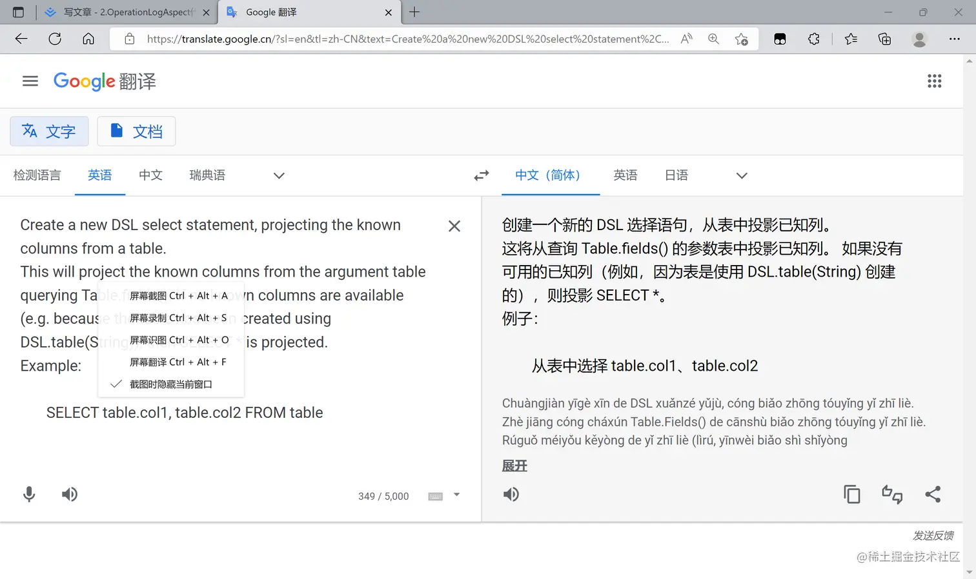Open a new browser tab
The image size is (976, 579).
414,12
